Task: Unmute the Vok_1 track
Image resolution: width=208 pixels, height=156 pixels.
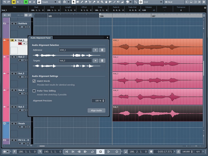Action: pos(12,40)
